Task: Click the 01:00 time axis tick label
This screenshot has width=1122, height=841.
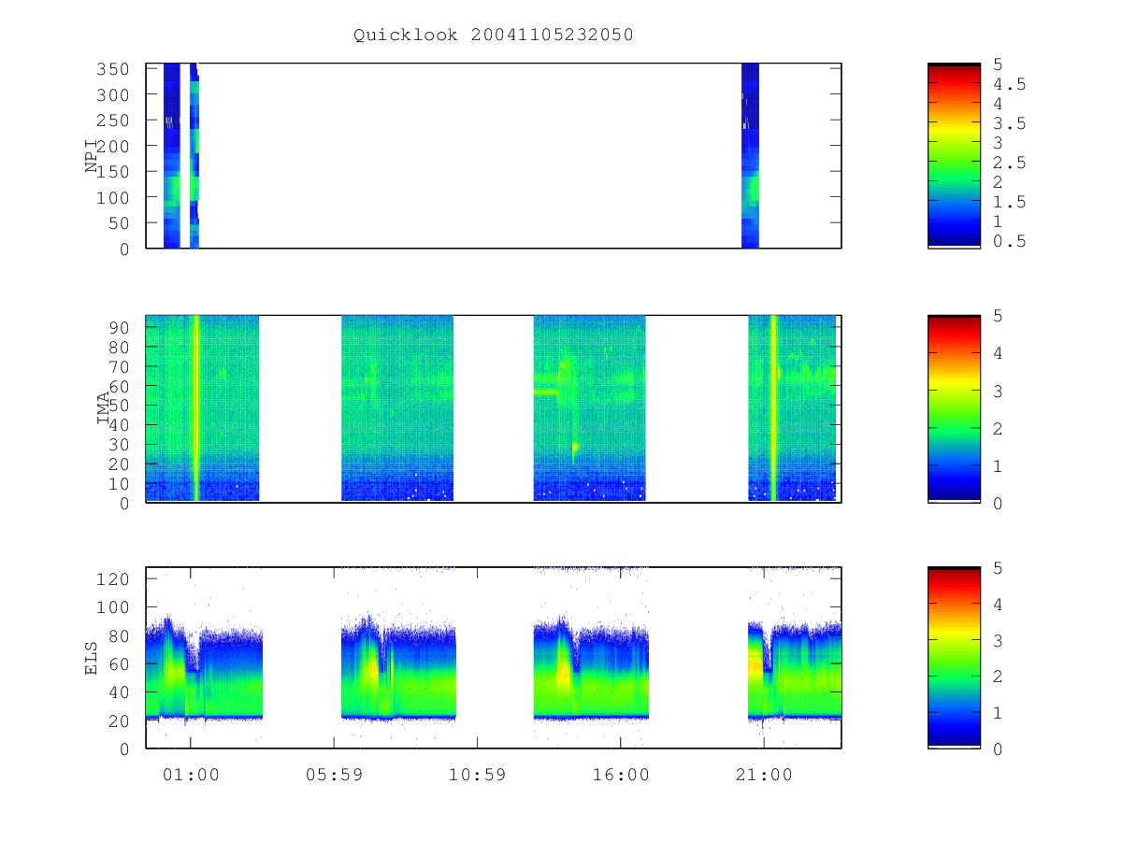Action: coord(191,775)
